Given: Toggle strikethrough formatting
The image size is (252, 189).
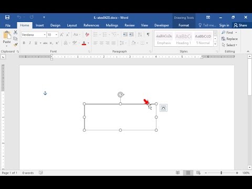Looking at the screenshot, I should click(x=45, y=43).
